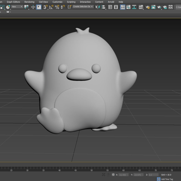181x181 pixels.
Task: Open the Schematic View
Action: [134, 7]
